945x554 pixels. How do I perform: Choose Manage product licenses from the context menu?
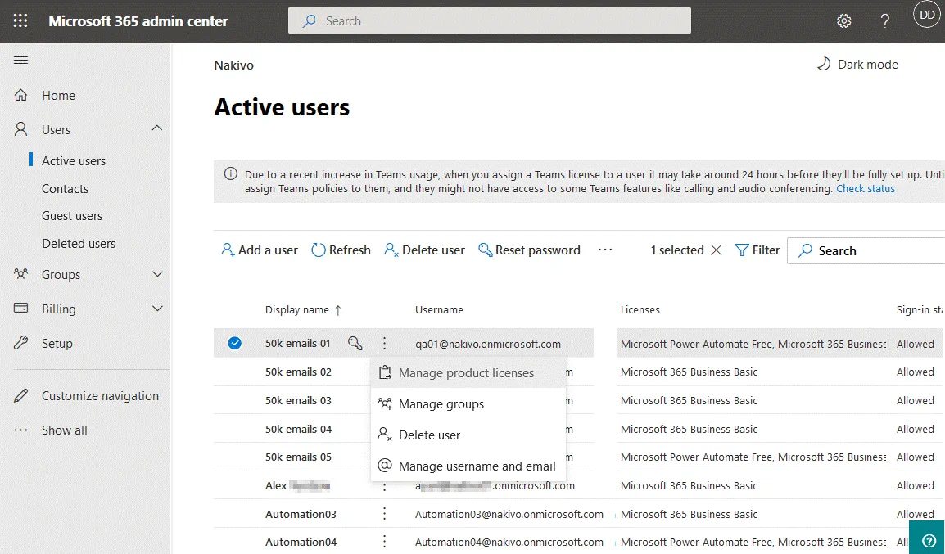click(468, 372)
